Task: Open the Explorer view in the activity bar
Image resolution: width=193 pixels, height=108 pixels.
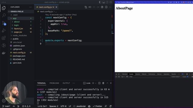Action: click(4, 8)
